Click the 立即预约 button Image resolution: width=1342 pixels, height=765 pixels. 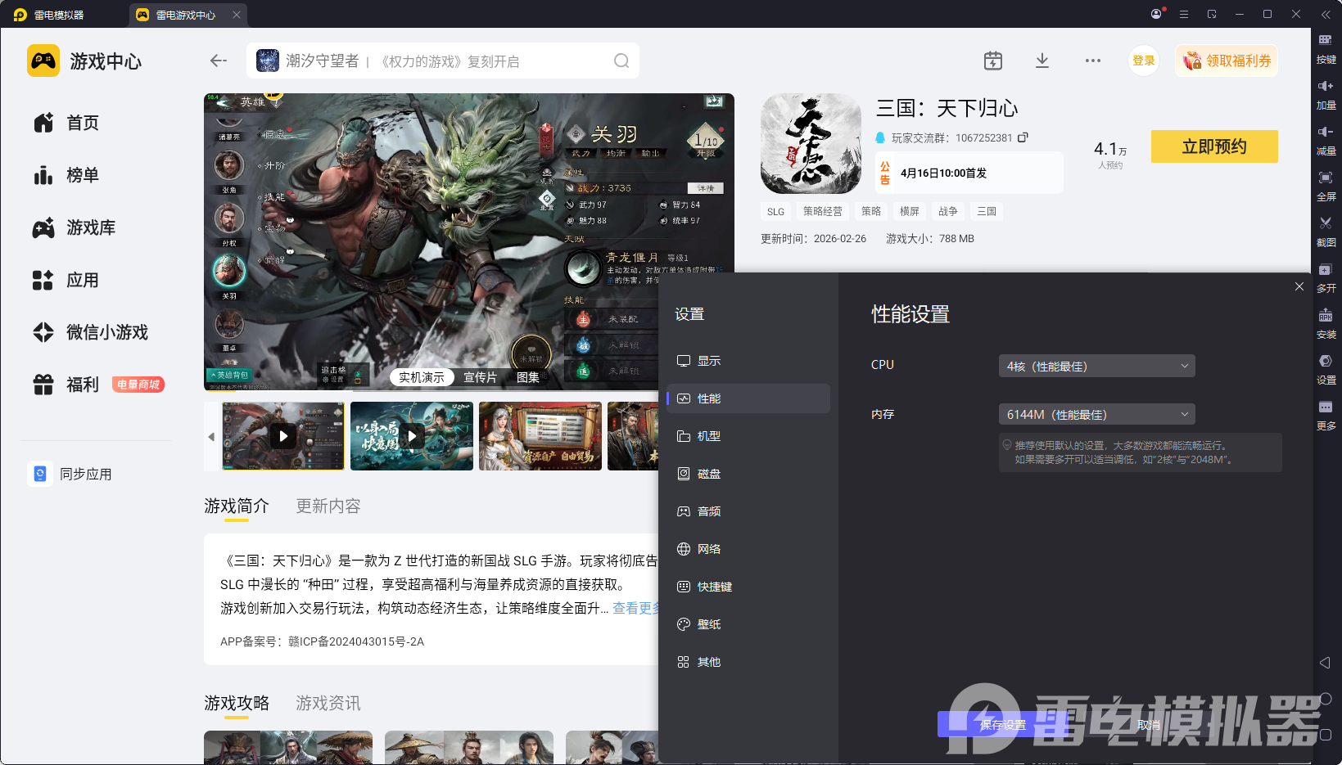click(x=1214, y=146)
